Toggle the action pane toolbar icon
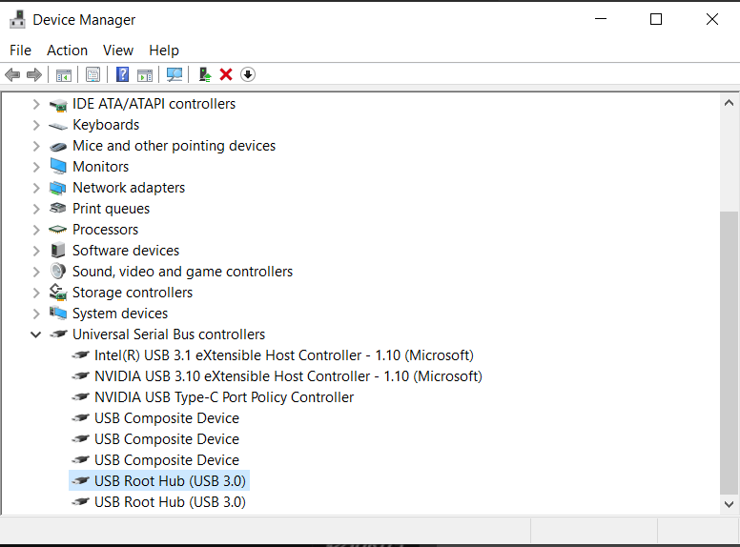This screenshot has height=547, width=740. click(145, 75)
